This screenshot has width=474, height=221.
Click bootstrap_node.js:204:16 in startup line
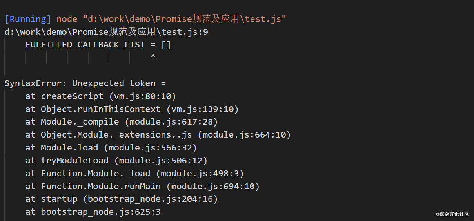coord(151,199)
